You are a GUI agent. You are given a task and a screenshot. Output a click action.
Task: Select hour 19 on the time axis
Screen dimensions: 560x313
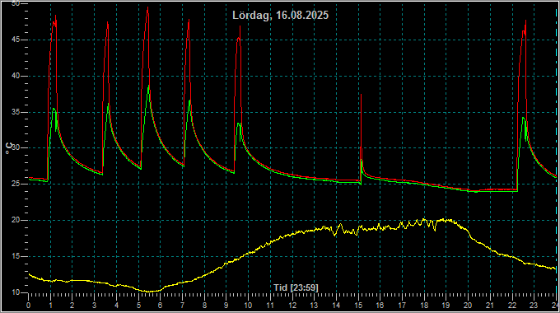[446, 306]
